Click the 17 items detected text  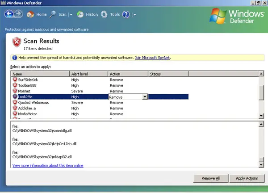pos(38,49)
